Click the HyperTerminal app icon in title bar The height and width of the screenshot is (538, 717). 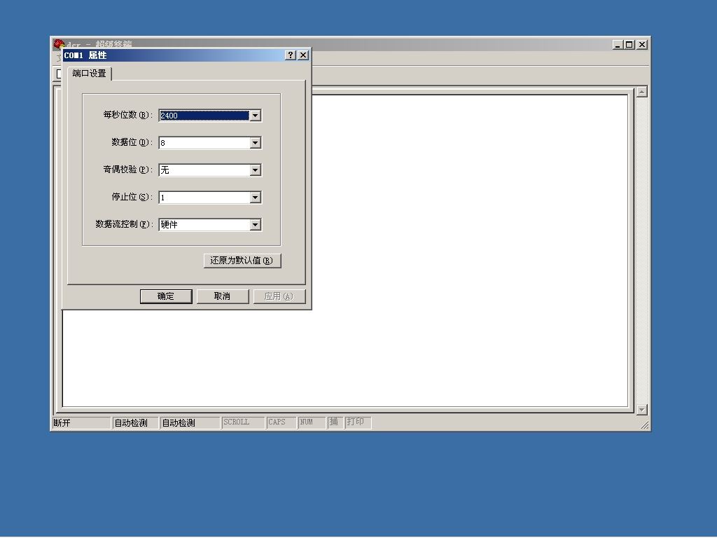(x=59, y=43)
